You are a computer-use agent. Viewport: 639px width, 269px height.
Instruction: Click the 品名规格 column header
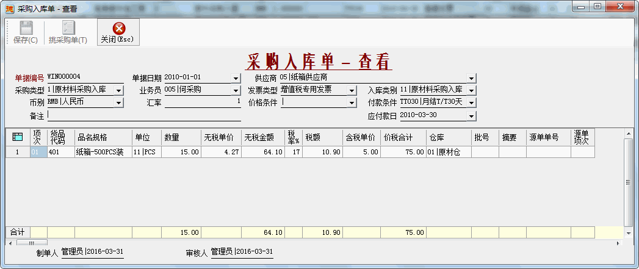pyautogui.click(x=103, y=137)
